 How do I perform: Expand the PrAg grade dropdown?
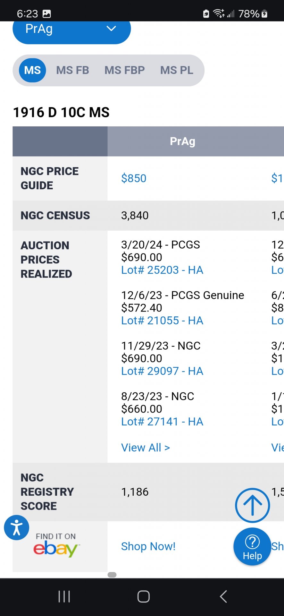71,30
